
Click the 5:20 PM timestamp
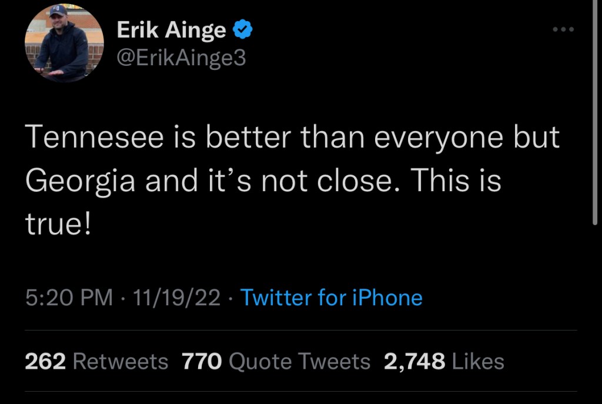[x=69, y=298]
